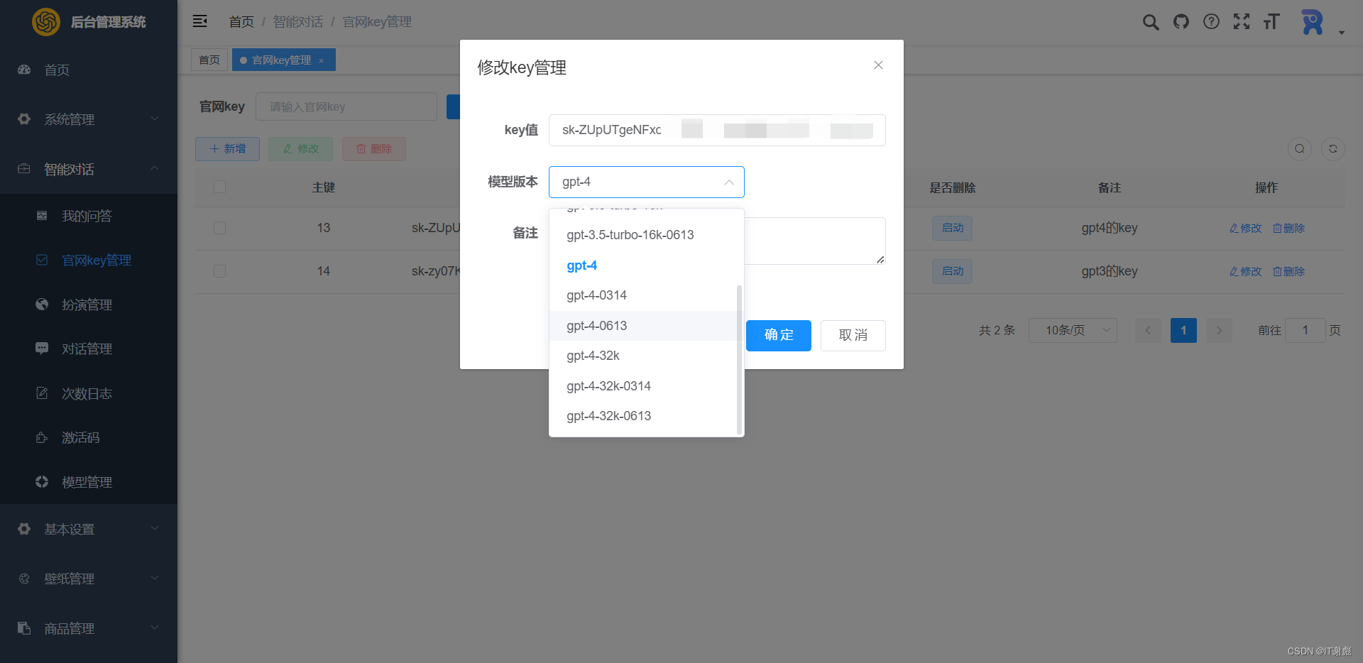Click page 1 pagination button
The image size is (1363, 663).
click(x=1183, y=330)
